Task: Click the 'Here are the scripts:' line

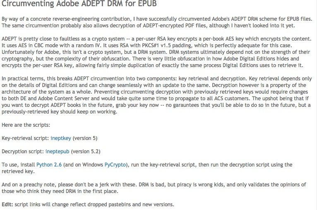Action: (26, 125)
